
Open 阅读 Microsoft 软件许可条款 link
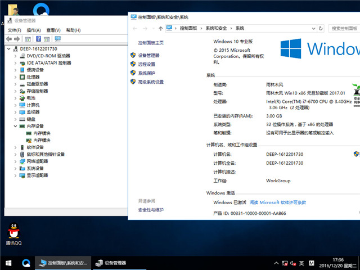coord(278,202)
